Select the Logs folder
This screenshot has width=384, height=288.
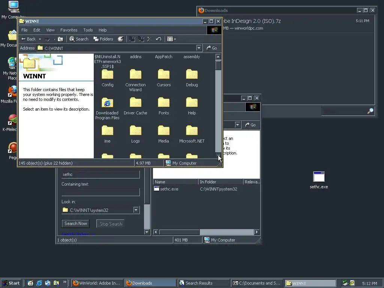(135, 131)
